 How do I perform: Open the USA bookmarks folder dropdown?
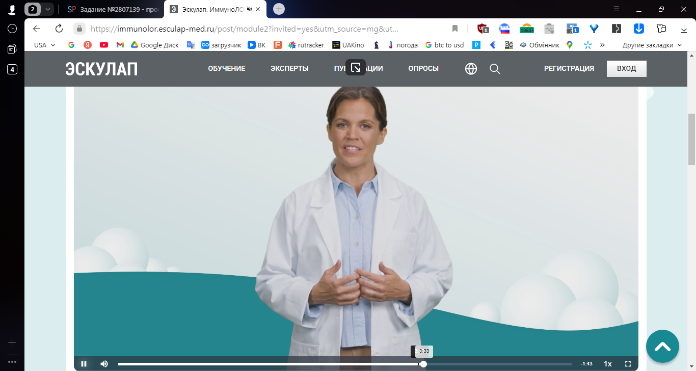45,45
